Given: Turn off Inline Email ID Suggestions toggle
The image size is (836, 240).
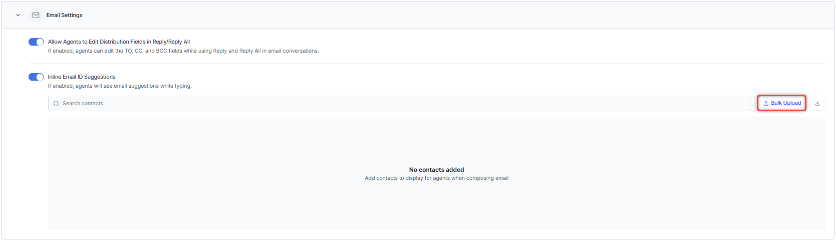Looking at the screenshot, I should [36, 77].
